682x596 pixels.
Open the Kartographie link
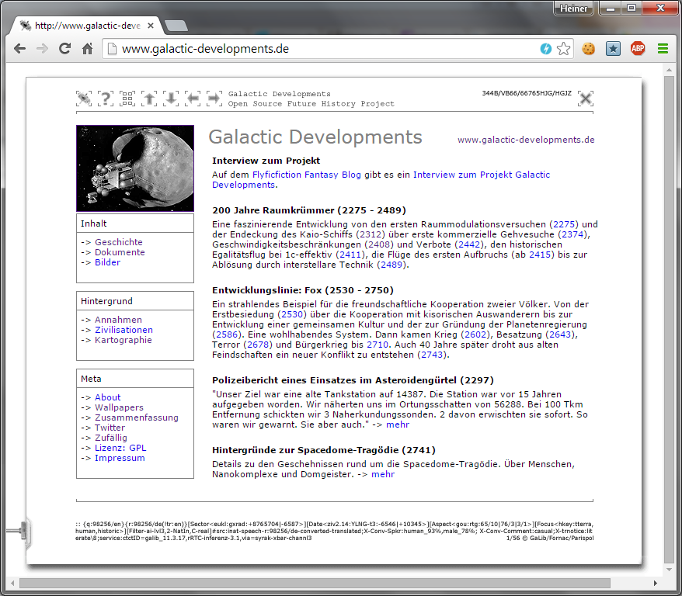tap(123, 340)
